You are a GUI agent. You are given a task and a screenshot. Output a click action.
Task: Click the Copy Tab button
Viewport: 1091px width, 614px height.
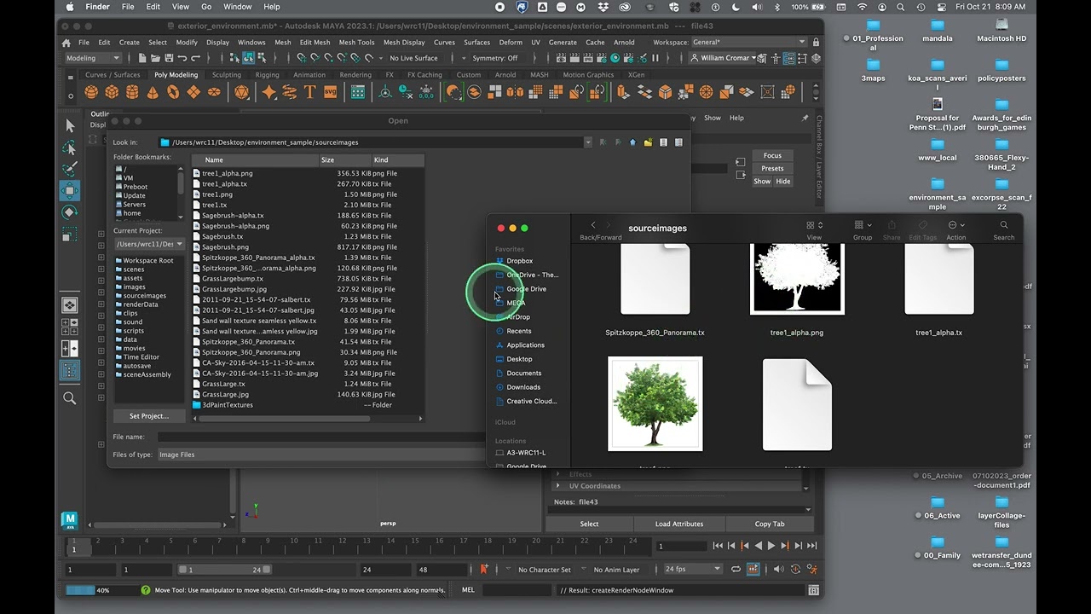[x=770, y=524]
